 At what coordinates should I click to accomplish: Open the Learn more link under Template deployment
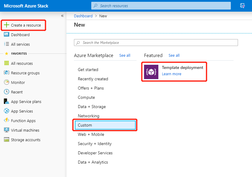[171, 74]
